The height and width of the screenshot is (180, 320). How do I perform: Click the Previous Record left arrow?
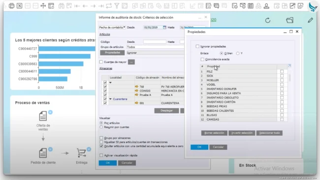[x=85, y=6]
